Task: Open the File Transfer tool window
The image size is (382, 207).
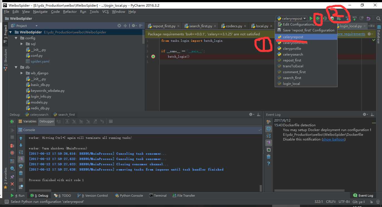Action: pyautogui.click(x=184, y=196)
